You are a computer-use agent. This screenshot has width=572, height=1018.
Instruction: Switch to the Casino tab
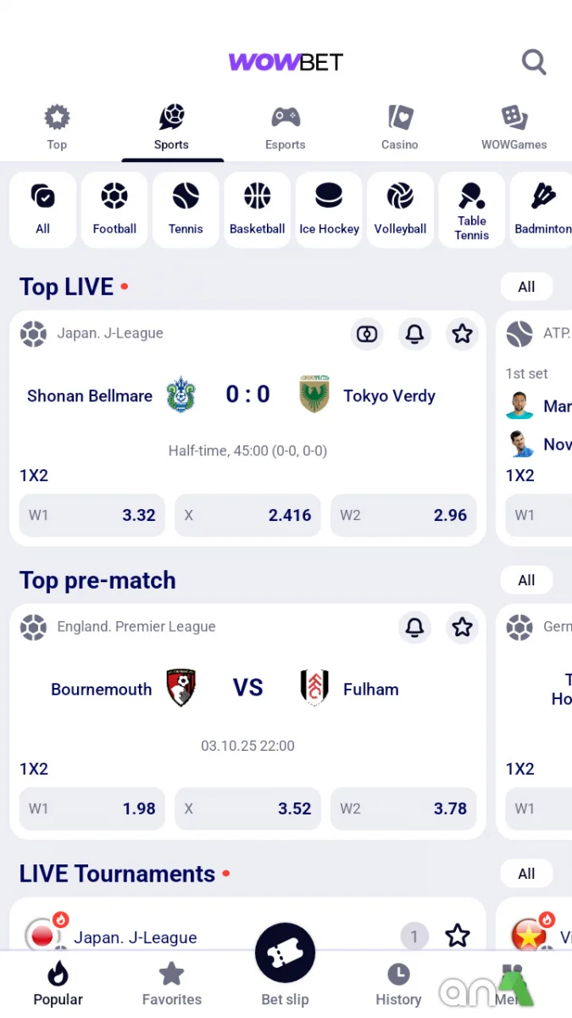[x=399, y=127]
